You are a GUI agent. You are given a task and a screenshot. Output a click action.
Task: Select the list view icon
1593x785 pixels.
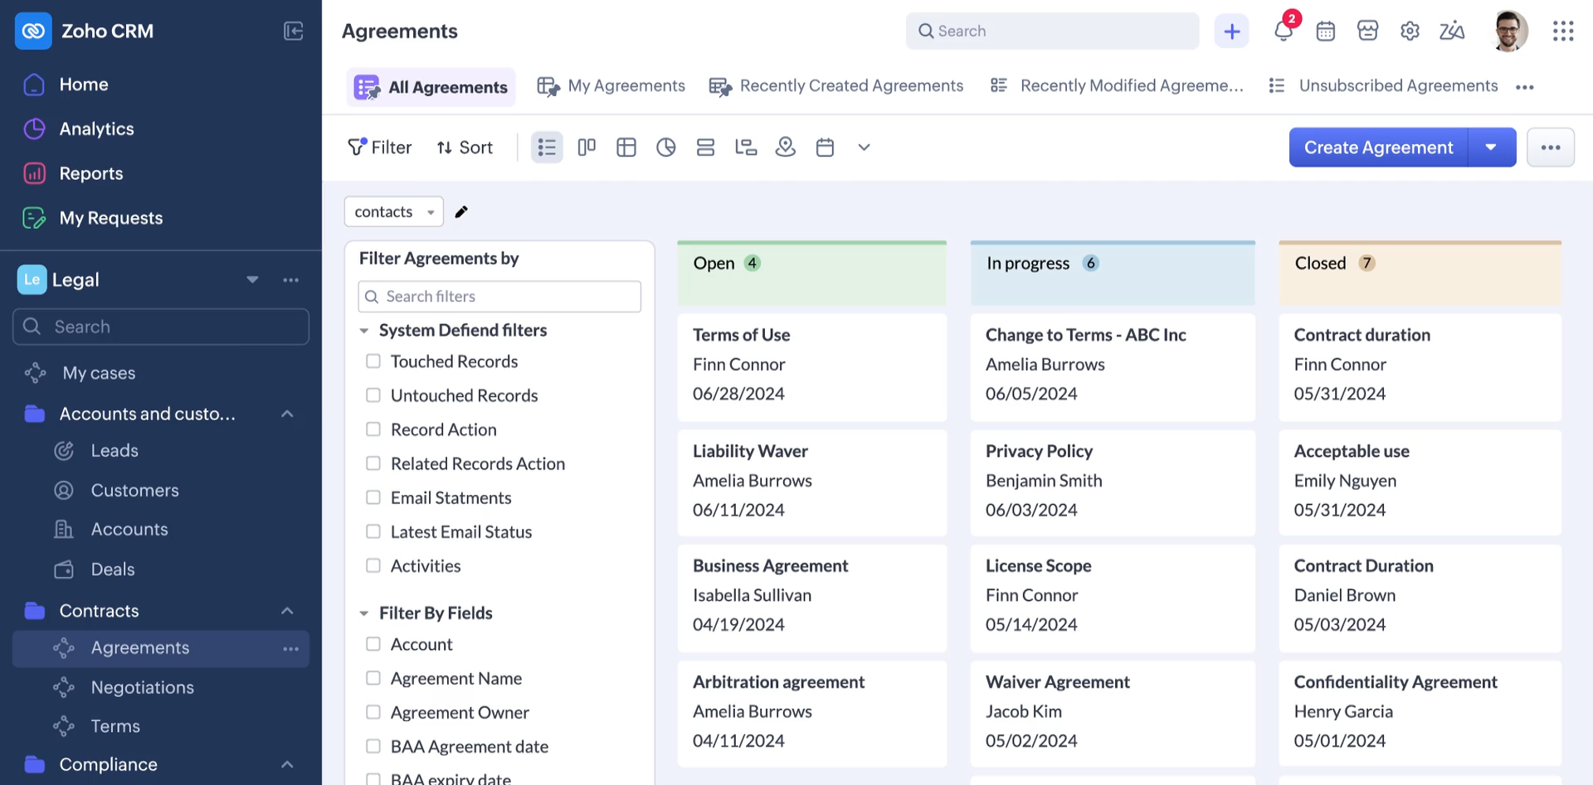[547, 148]
